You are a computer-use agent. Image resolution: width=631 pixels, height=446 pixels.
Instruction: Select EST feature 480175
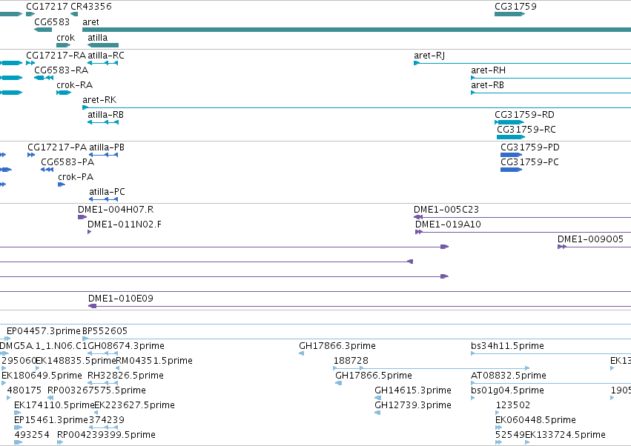coord(9,398)
